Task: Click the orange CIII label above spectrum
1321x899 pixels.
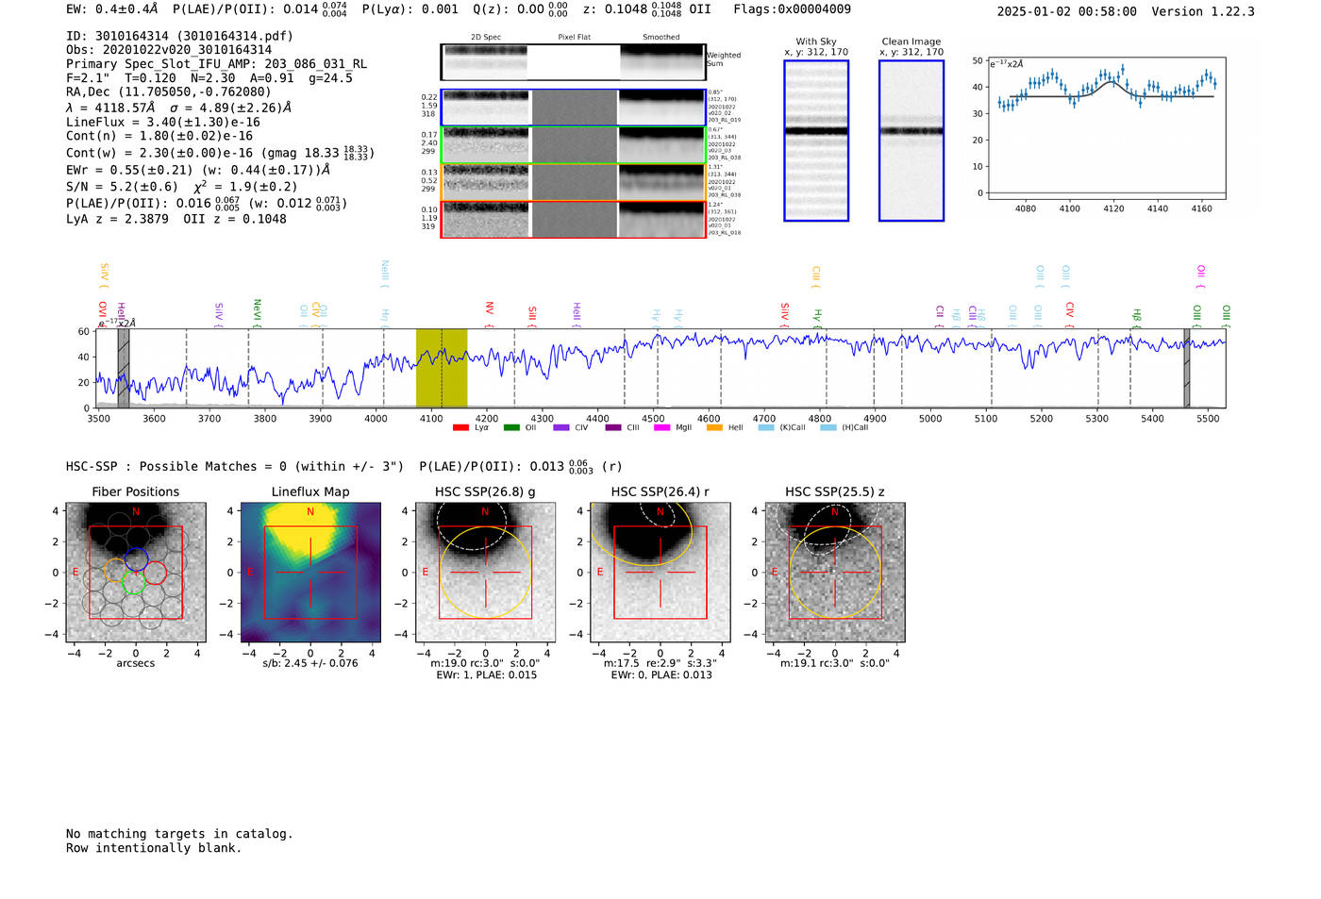Action: tap(816, 277)
